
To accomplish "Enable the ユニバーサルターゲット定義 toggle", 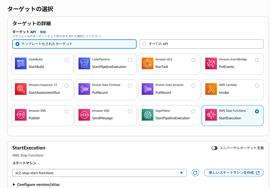I will point(215,148).
